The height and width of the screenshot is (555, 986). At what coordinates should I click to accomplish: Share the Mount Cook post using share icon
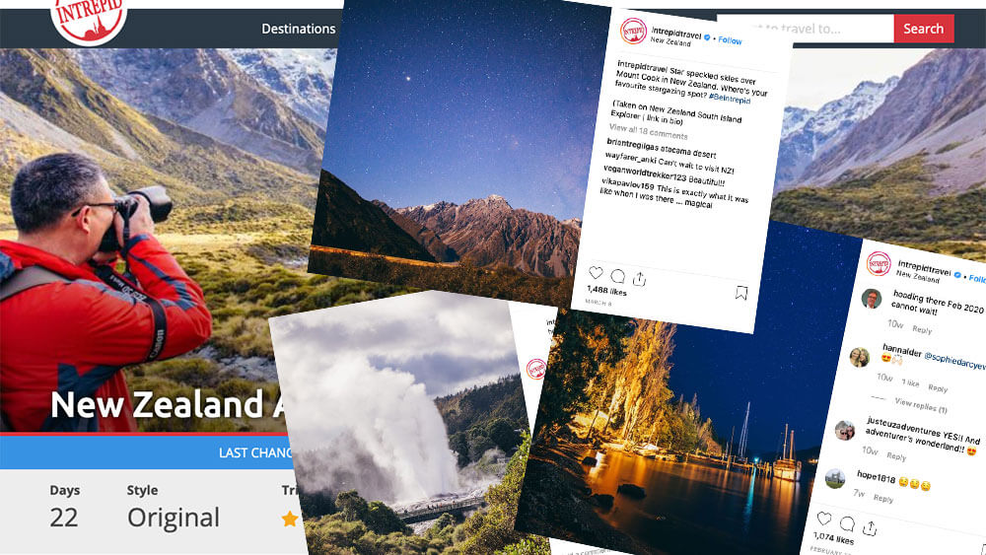(640, 278)
